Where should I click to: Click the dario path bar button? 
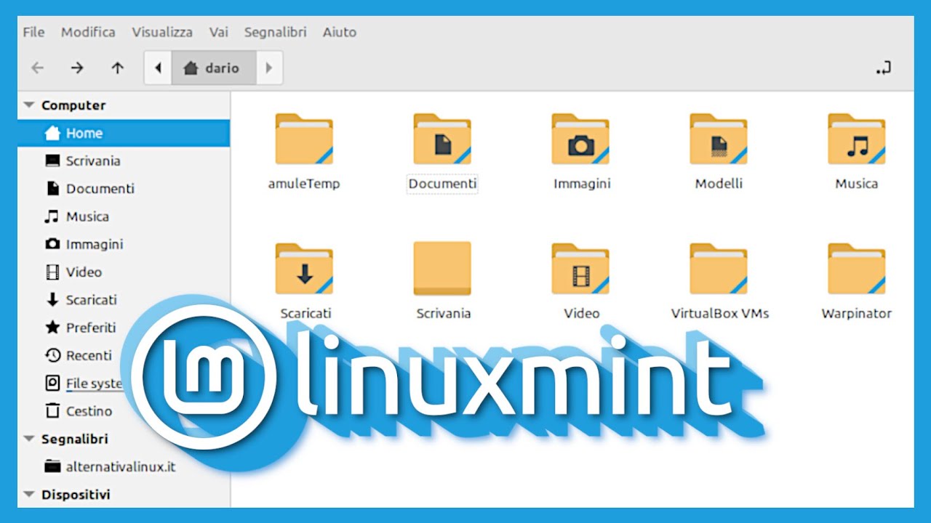click(x=214, y=68)
